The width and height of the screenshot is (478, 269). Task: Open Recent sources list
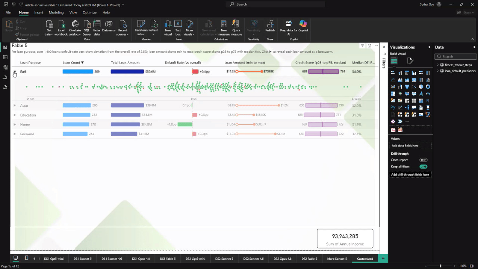[x=122, y=27]
